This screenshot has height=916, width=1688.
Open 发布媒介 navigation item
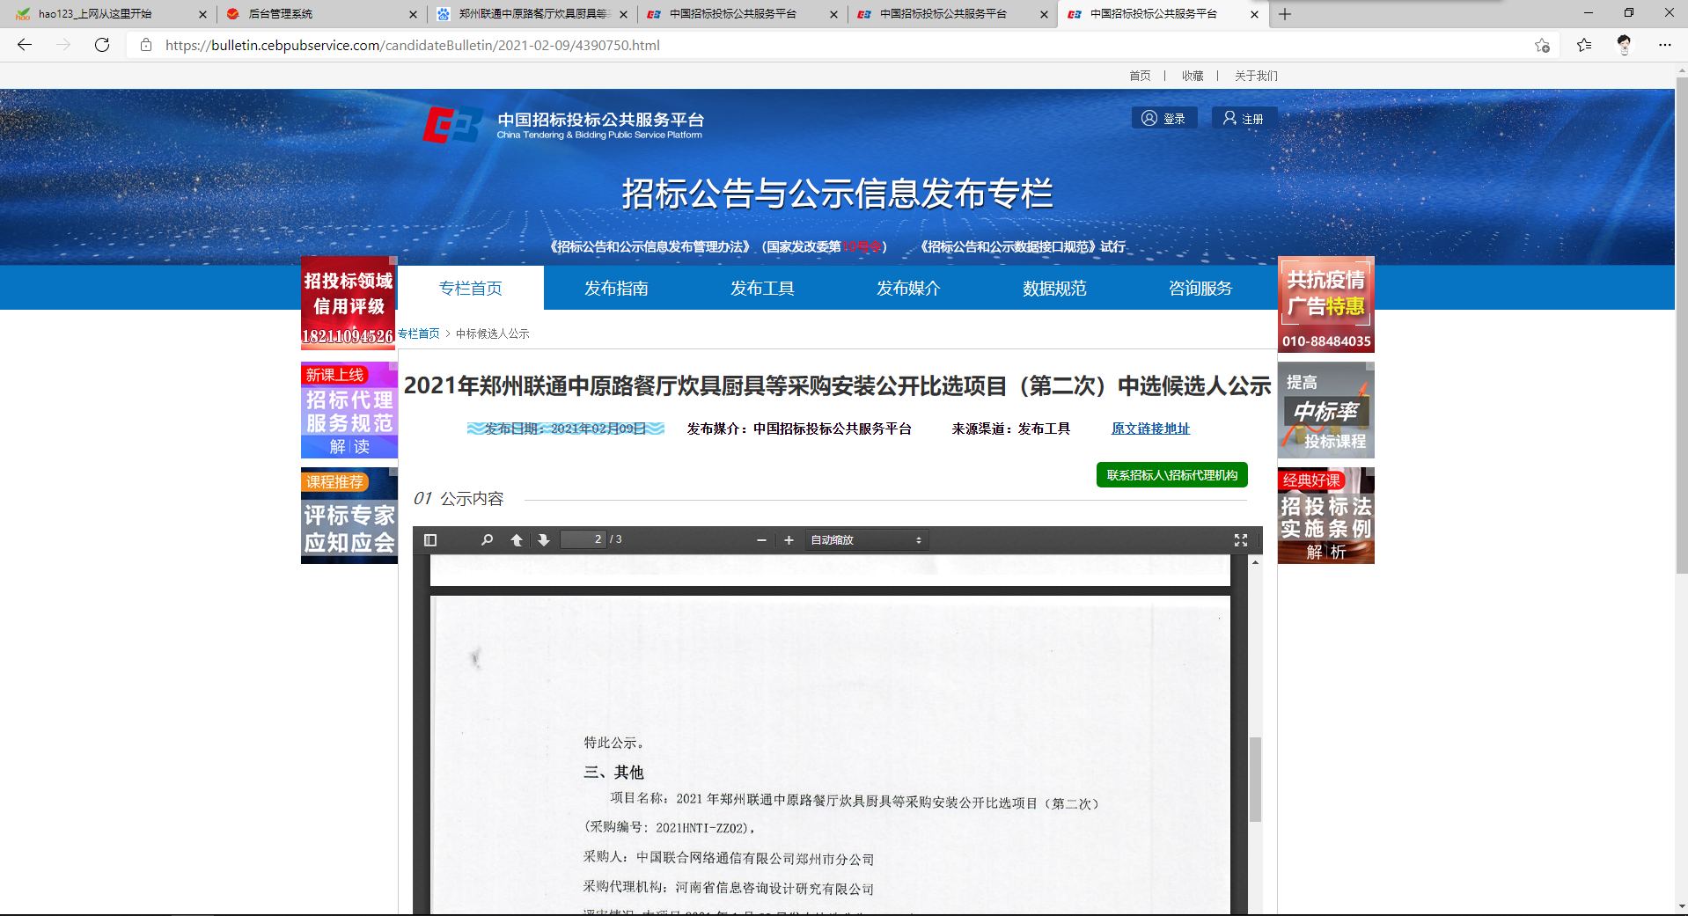pos(908,289)
